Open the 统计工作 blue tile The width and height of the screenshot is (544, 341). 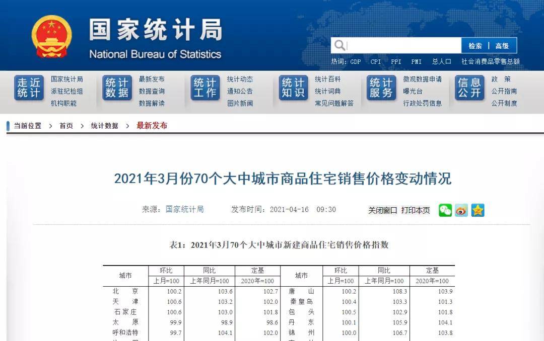coord(205,88)
